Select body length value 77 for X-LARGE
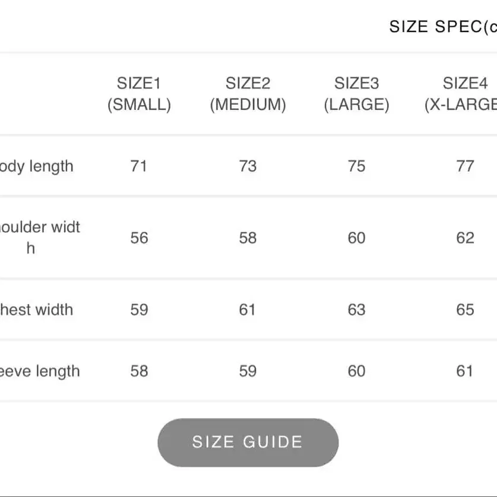This screenshot has width=497, height=497. tap(466, 166)
